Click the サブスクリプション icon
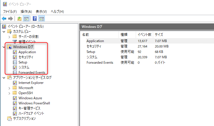This screenshot has height=126, width=214. tap(9, 119)
